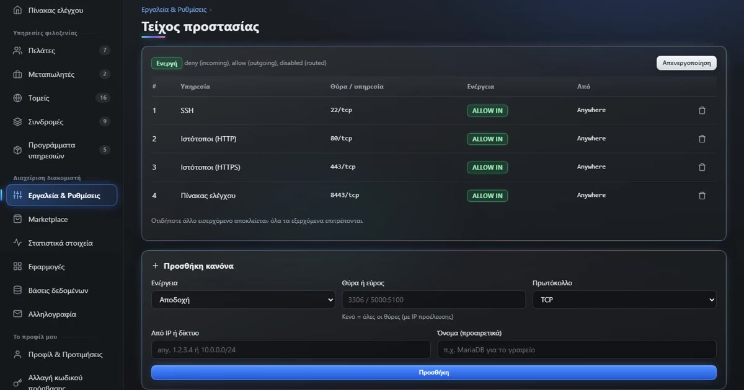
Task: Click the Υπηρεσία column header
Action: (195, 87)
